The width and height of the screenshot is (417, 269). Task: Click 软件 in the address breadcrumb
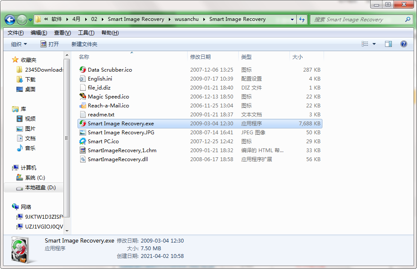pos(57,19)
